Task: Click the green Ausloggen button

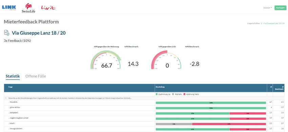Action: click(x=280, y=8)
